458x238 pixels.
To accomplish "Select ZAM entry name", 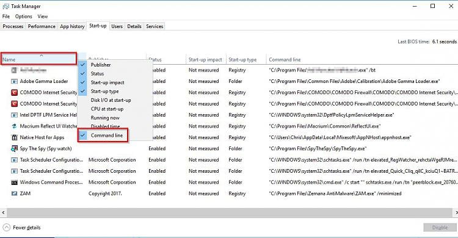I will (25, 193).
